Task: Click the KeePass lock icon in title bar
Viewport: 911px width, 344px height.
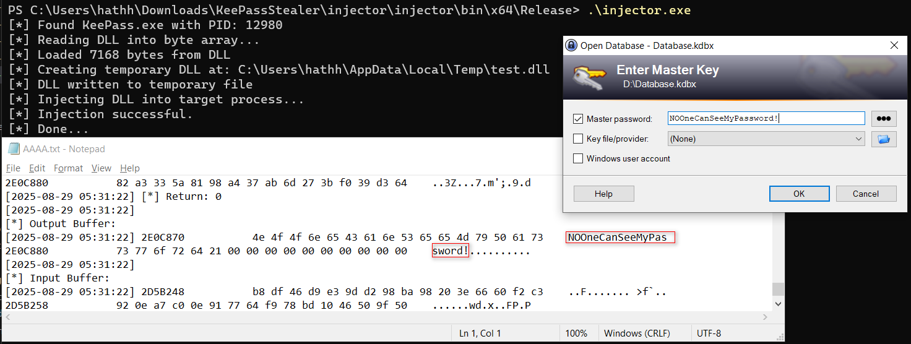Action: coord(572,46)
